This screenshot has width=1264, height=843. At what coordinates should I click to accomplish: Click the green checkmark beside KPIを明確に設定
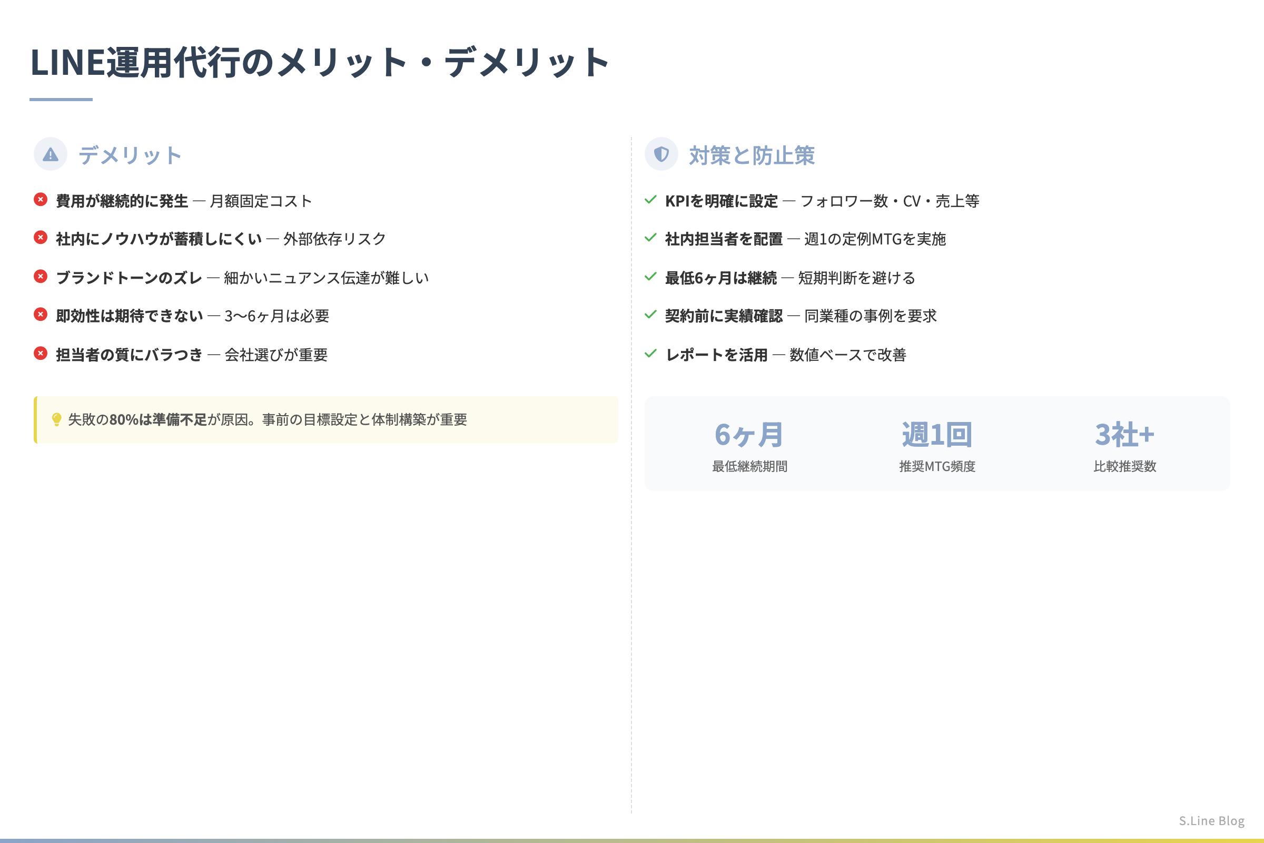click(650, 200)
